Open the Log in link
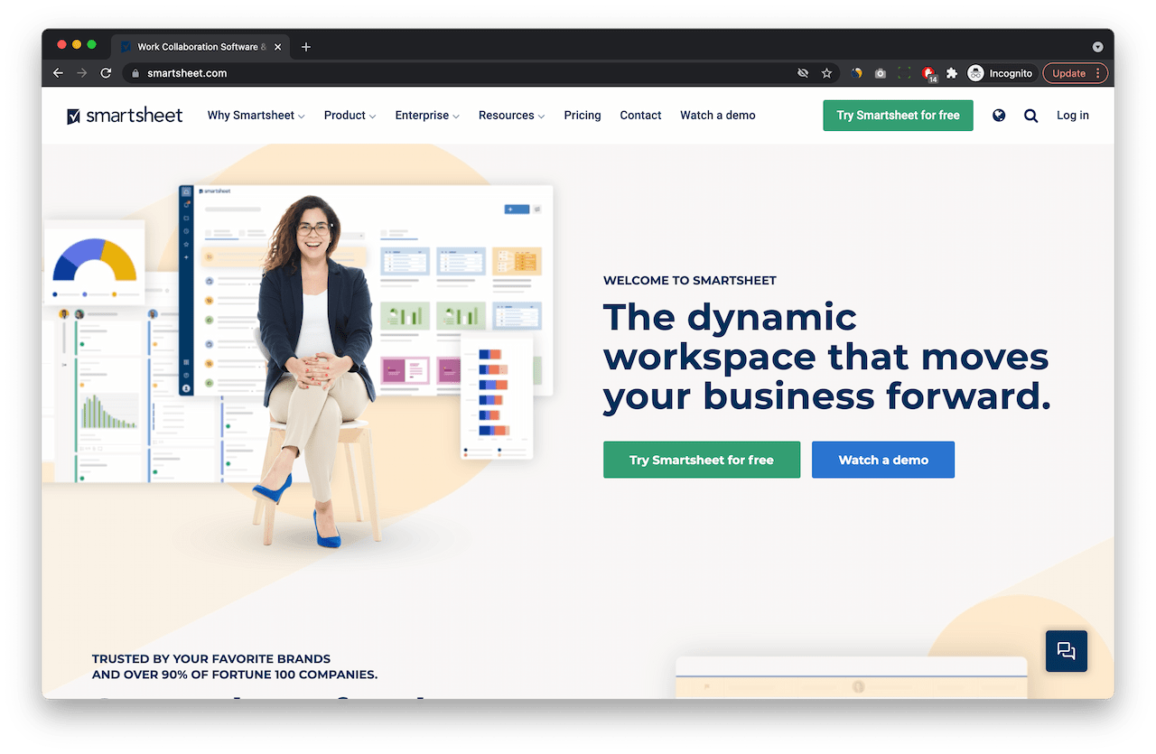This screenshot has width=1156, height=754. click(1072, 116)
